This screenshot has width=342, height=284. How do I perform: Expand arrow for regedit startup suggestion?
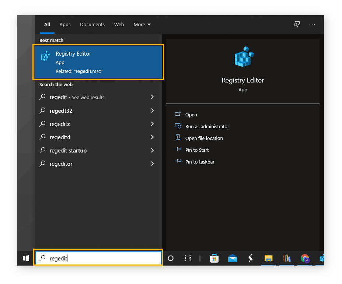click(x=152, y=150)
